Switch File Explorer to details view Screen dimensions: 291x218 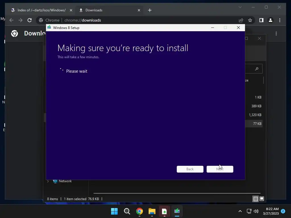(x=255, y=199)
